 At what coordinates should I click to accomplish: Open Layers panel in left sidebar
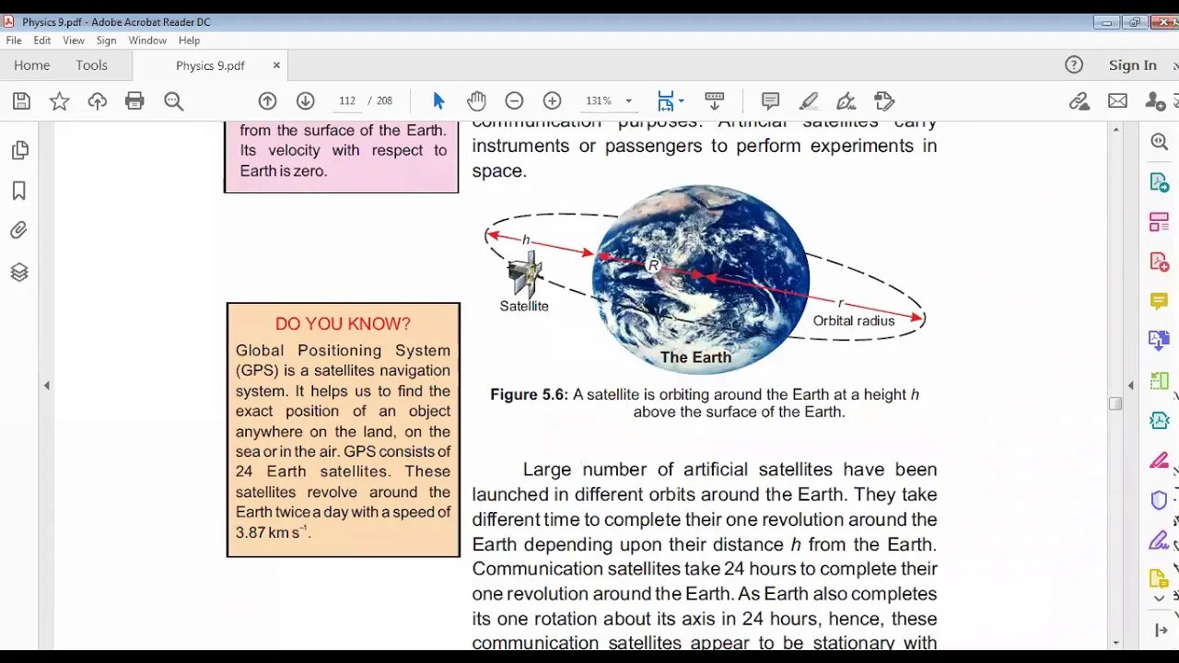point(19,272)
